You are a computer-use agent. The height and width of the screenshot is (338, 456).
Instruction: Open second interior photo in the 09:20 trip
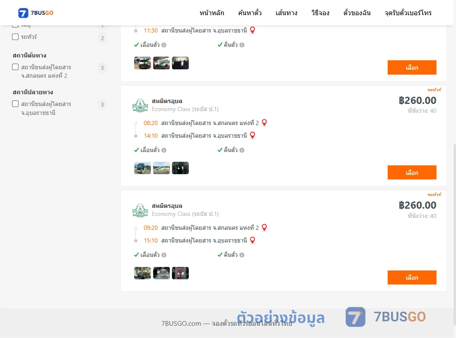(161, 273)
